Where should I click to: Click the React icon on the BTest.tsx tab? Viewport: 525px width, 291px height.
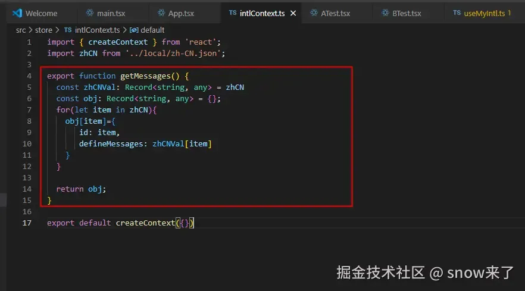point(385,12)
